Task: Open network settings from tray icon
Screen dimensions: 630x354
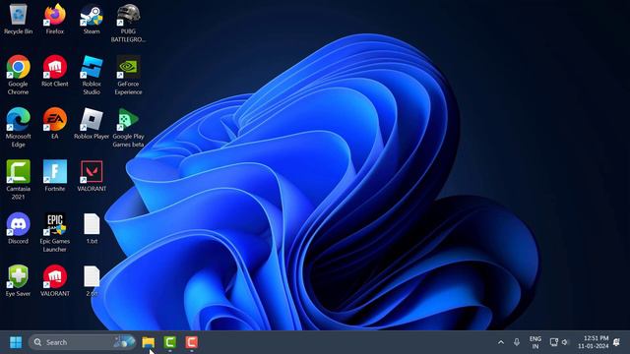Action: 553,342
